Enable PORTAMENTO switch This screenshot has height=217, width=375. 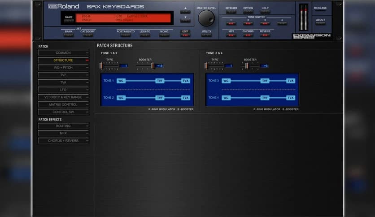pyautogui.click(x=126, y=35)
